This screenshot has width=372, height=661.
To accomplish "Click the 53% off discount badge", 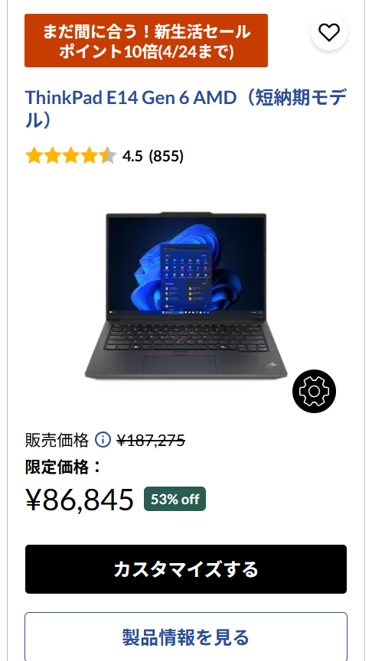I will click(175, 499).
